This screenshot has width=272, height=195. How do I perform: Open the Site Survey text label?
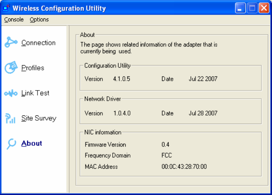[x=38, y=118]
